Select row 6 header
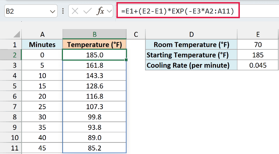The width and height of the screenshot is (279, 154). (11, 96)
